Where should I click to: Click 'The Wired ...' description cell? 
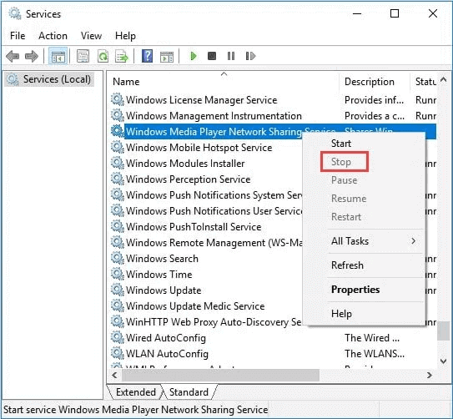(x=372, y=338)
